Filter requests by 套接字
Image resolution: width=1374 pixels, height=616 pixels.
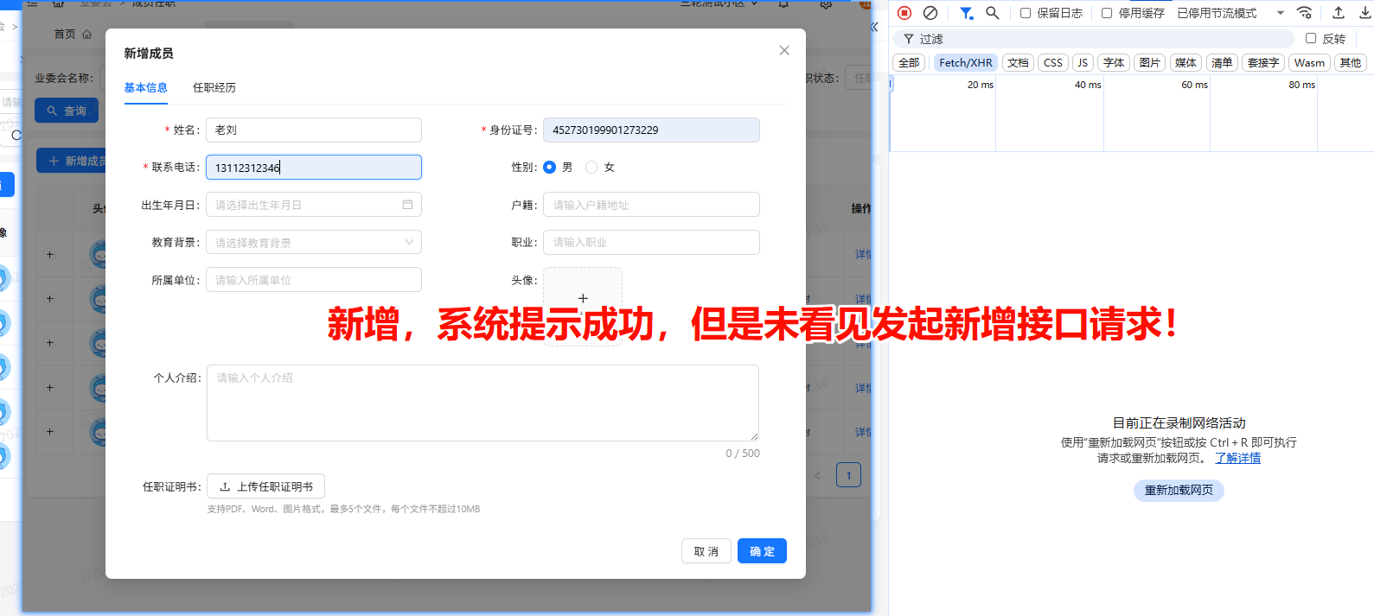pos(1263,62)
